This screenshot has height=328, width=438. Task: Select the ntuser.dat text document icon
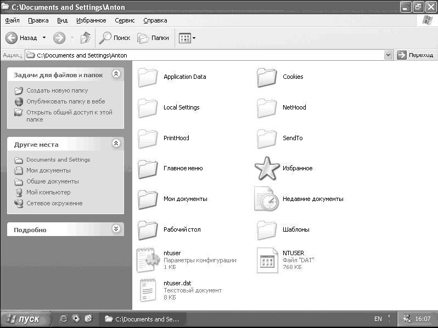(148, 290)
